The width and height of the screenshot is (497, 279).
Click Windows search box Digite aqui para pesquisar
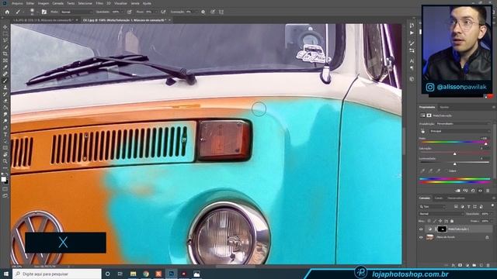point(57,274)
